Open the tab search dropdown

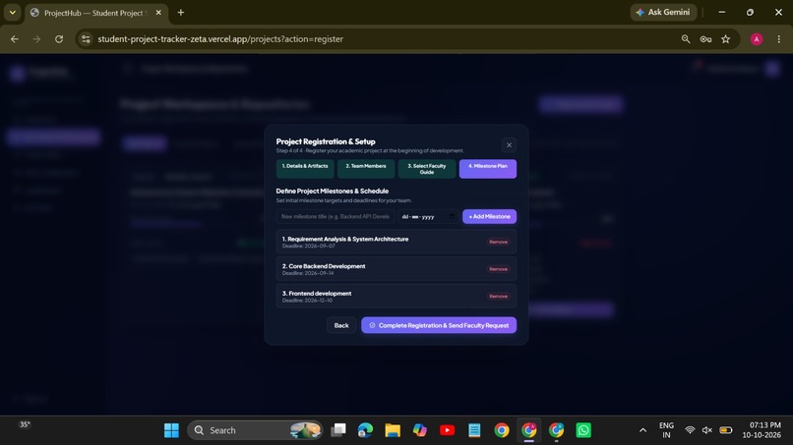point(12,13)
